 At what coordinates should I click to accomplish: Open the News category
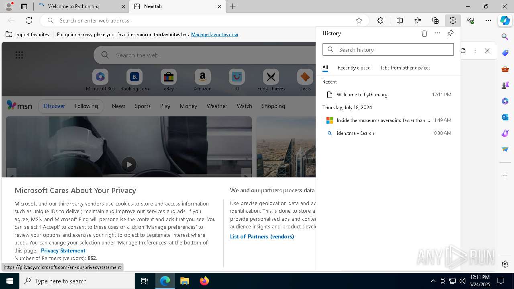point(118,106)
